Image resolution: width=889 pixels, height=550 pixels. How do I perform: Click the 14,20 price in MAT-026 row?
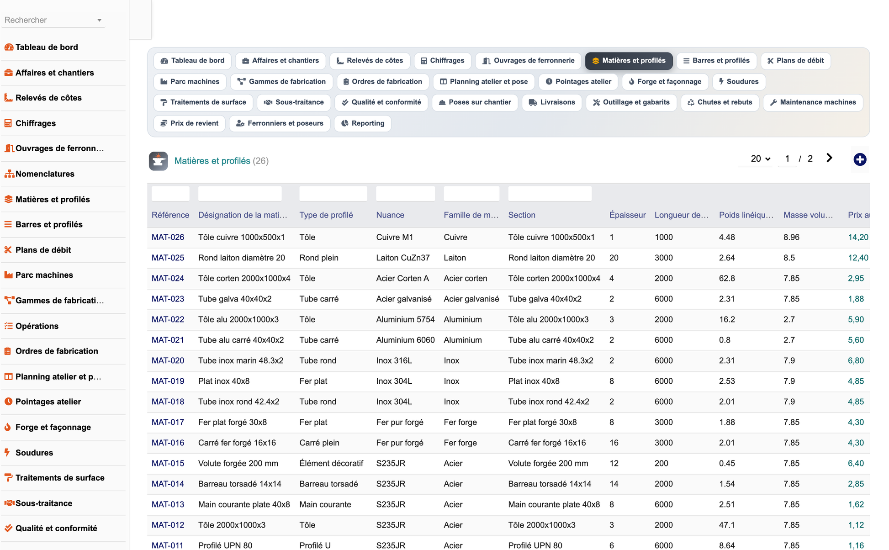pyautogui.click(x=858, y=238)
